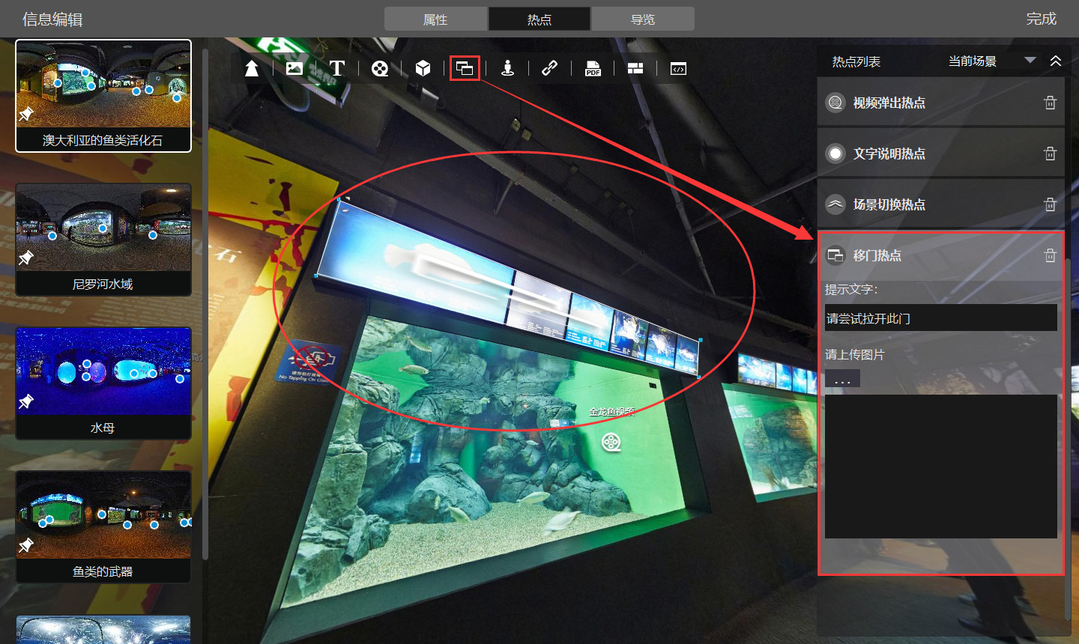Delete the 视频弹出热点 hotspot
Image resolution: width=1079 pixels, height=644 pixels.
click(x=1050, y=103)
